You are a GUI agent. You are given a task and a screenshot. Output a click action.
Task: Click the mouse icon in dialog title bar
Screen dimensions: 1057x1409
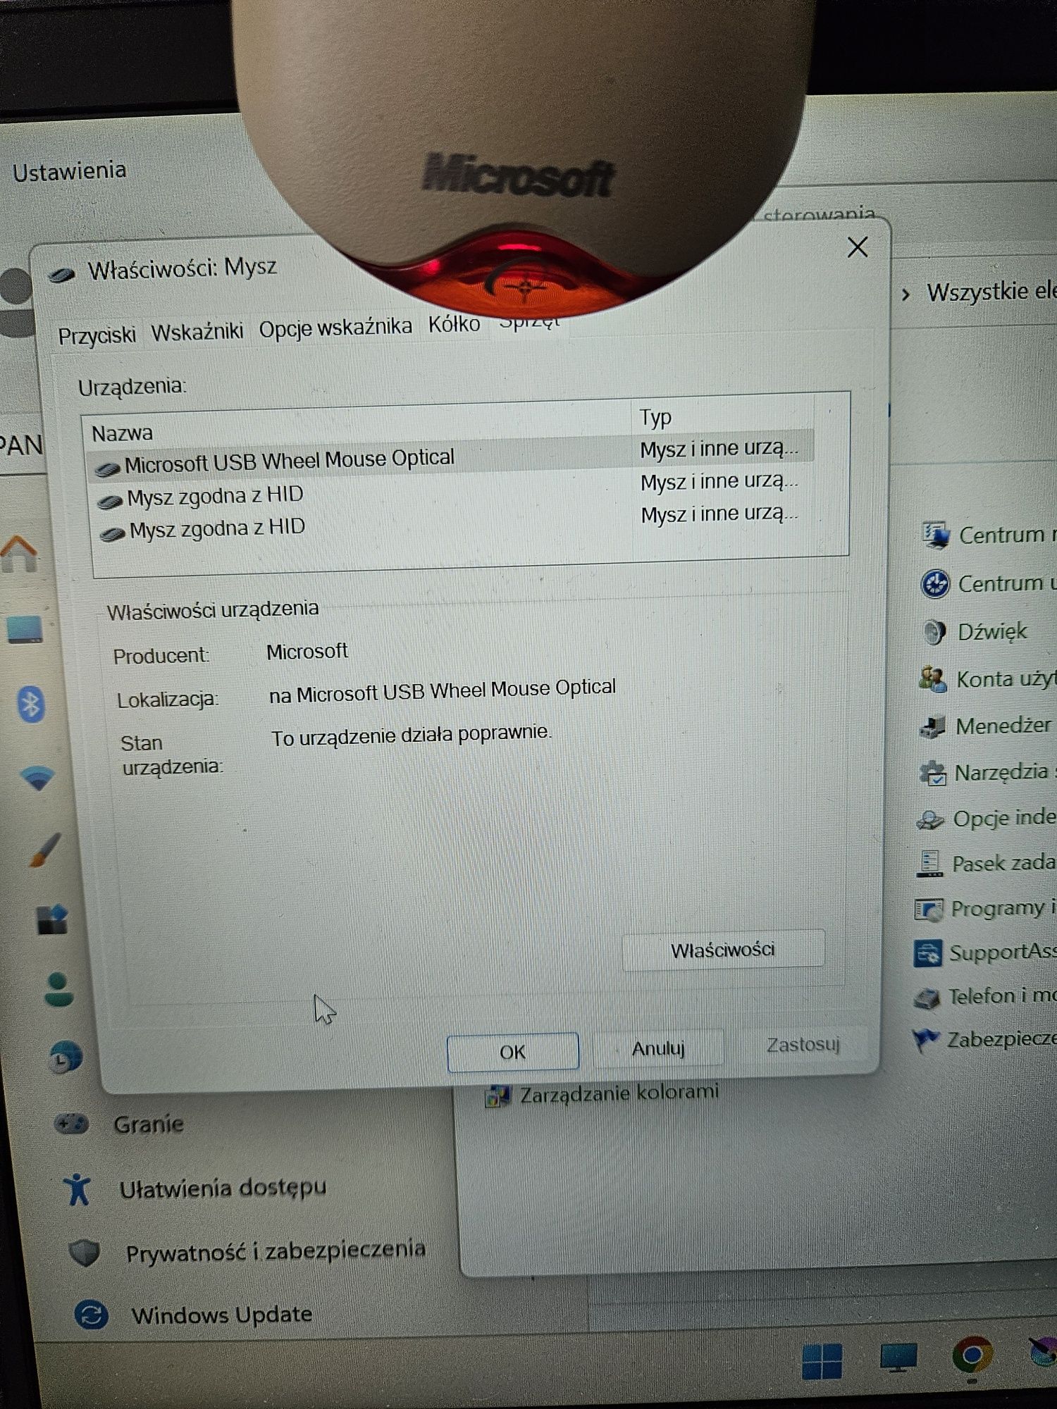[62, 274]
